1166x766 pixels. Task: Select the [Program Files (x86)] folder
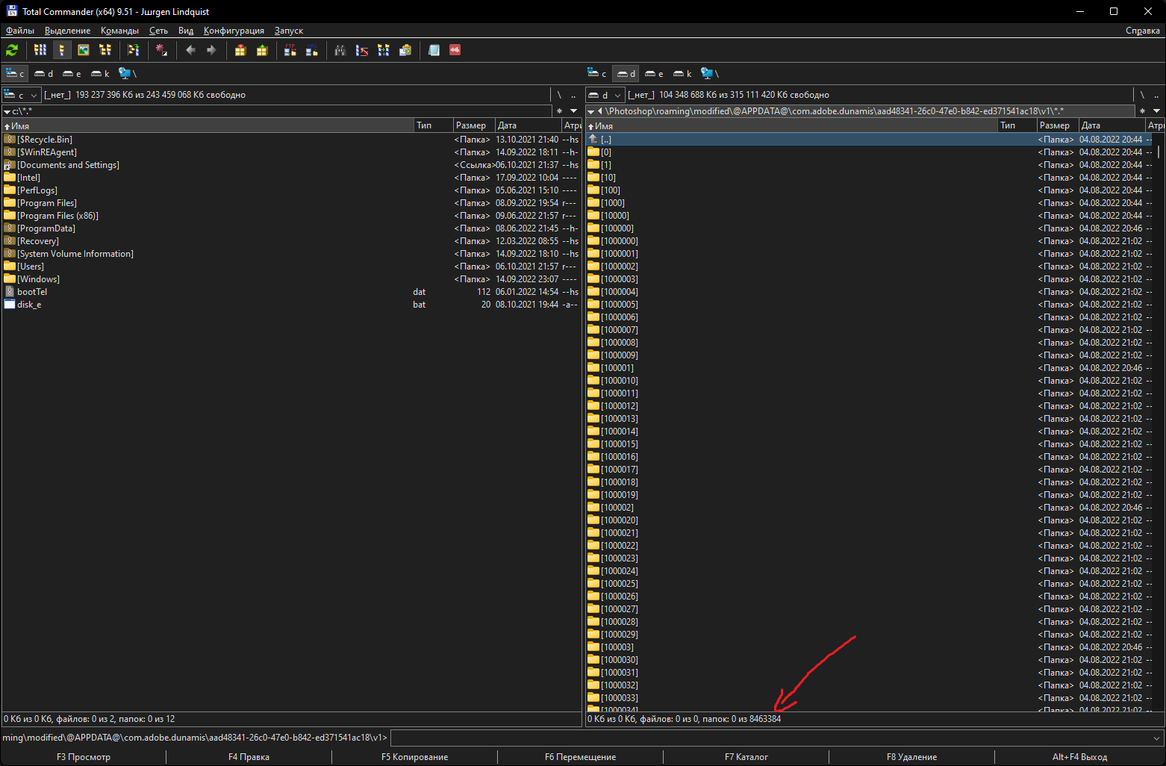pyautogui.click(x=291, y=216)
